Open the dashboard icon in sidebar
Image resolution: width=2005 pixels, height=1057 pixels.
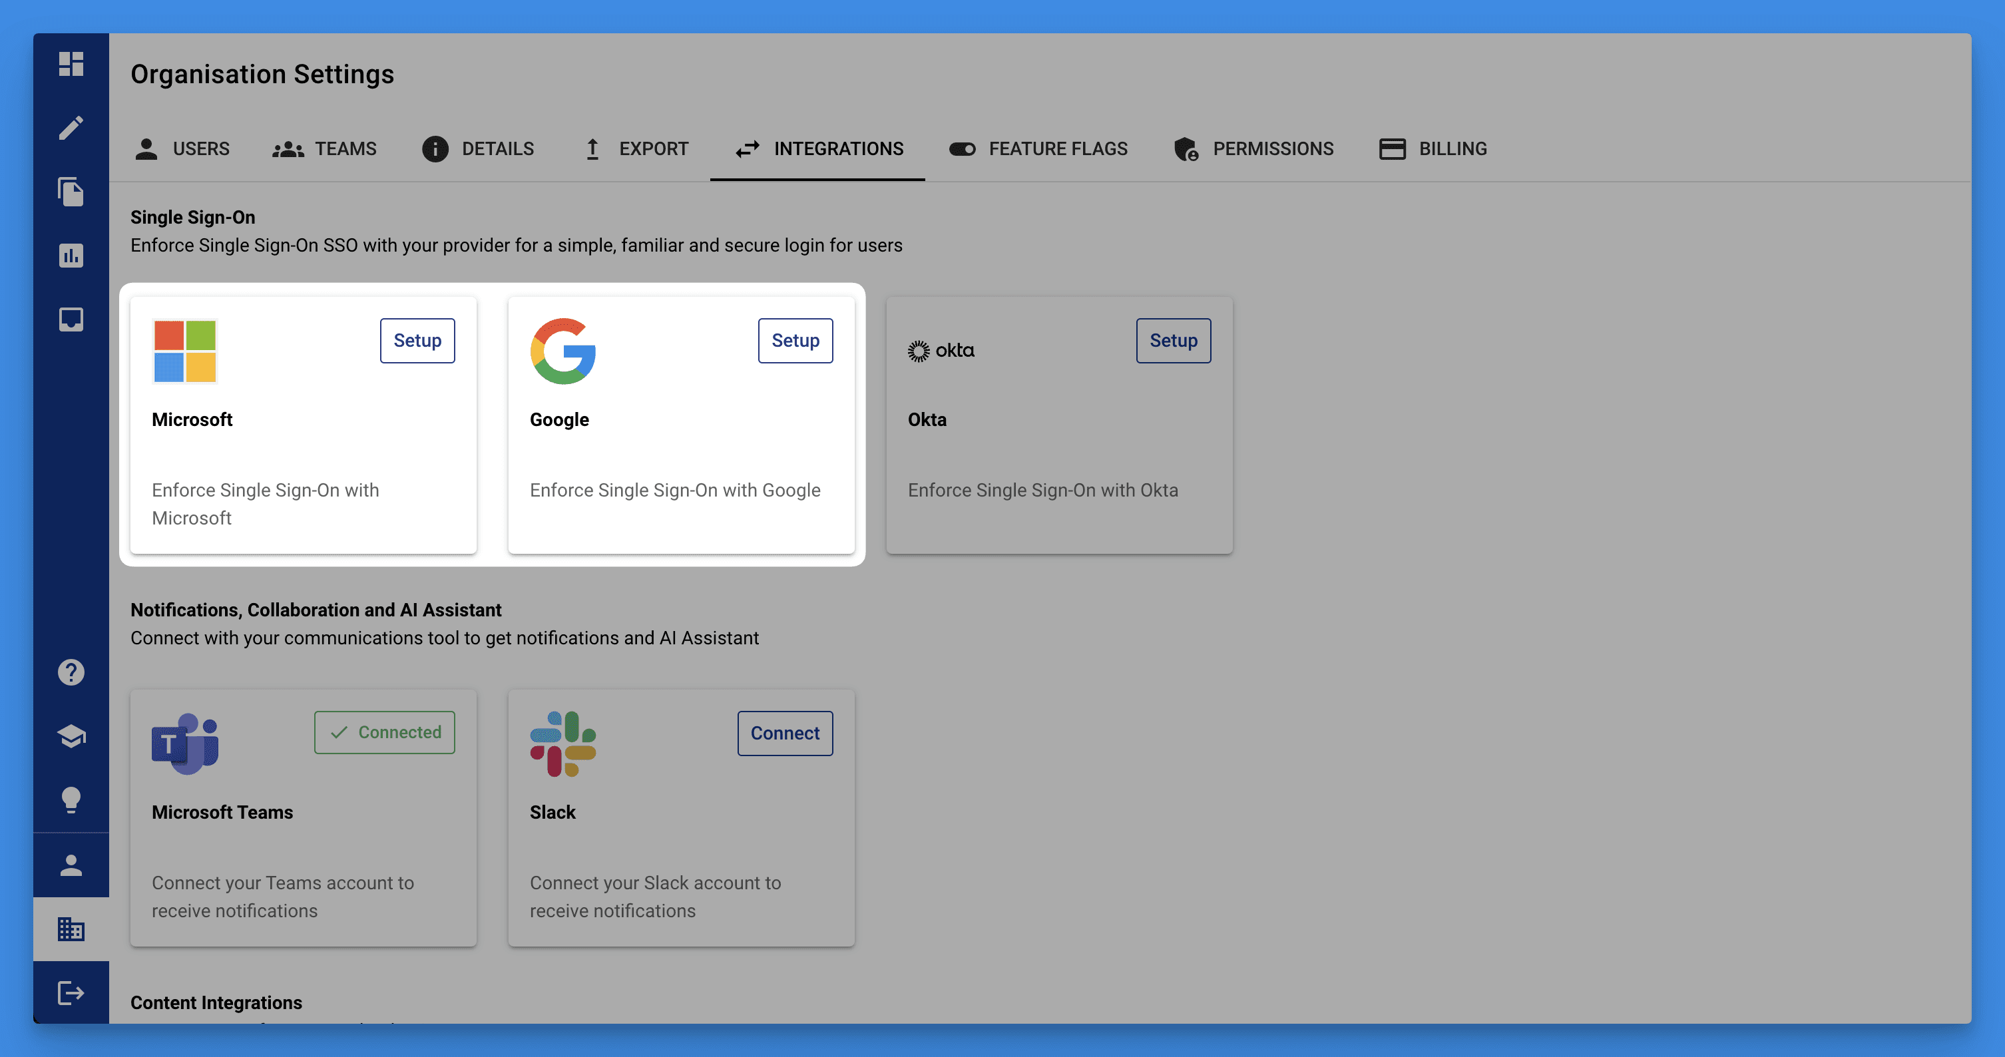pos(71,64)
